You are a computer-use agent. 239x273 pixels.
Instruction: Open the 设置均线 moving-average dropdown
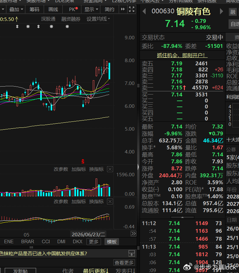pyautogui.click(x=98, y=19)
